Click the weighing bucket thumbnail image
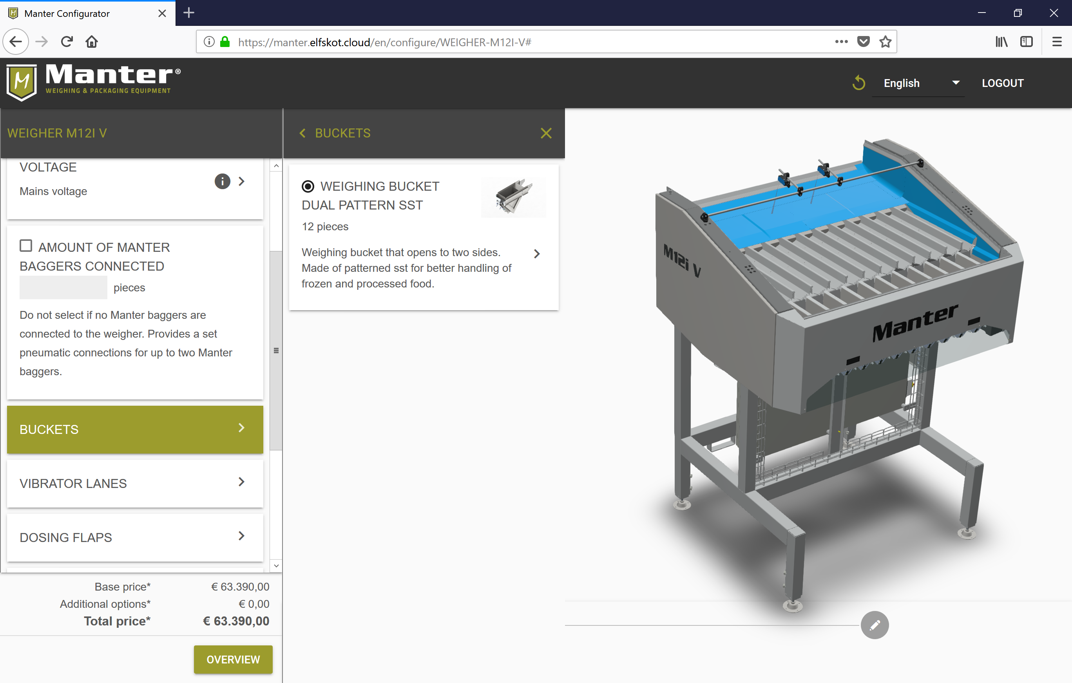The width and height of the screenshot is (1072, 683). (513, 197)
